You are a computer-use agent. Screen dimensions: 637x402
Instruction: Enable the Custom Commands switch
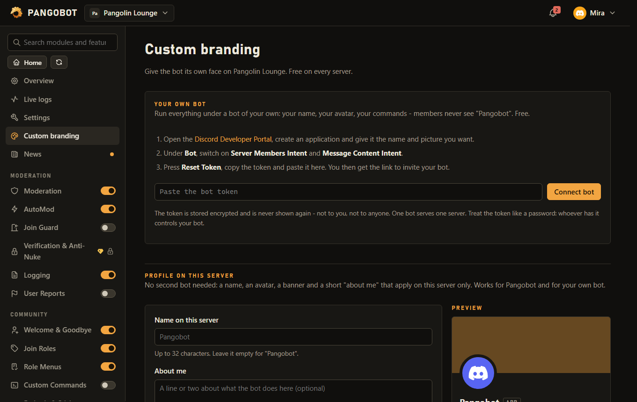click(x=108, y=385)
